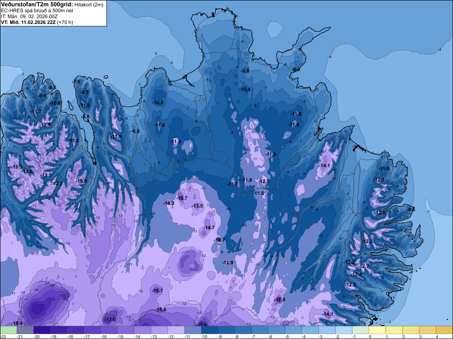Viewport: 453px width, 339px height.
Task: Click the -8.6 east coast temperature label
Action: tap(411, 209)
